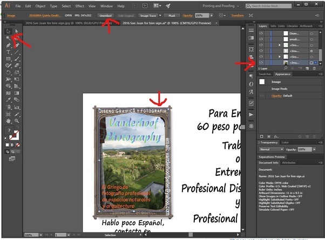Select the Column Graph tool
The width and height of the screenshot is (325, 240).
pos(17,107)
